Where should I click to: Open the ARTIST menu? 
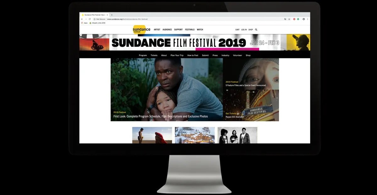pyautogui.click(x=157, y=30)
